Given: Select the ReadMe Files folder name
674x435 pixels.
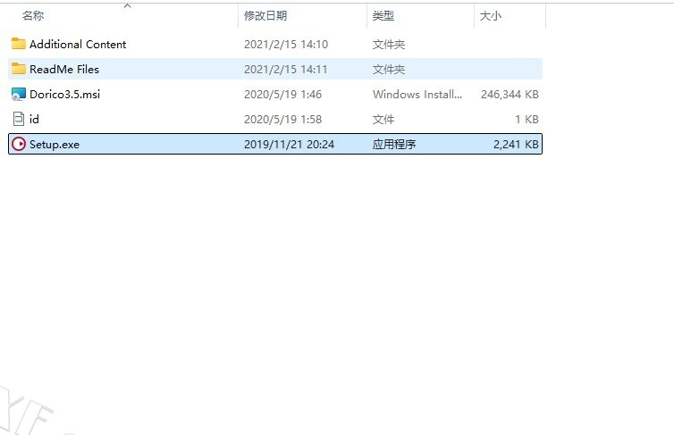Looking at the screenshot, I should (64, 69).
